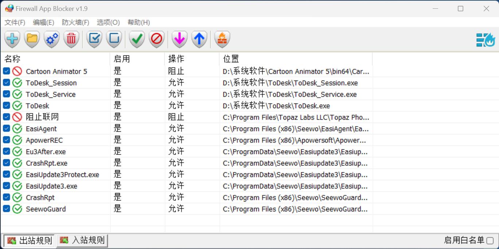
Task: Select the ApowerREC rule row
Action: click(x=44, y=140)
